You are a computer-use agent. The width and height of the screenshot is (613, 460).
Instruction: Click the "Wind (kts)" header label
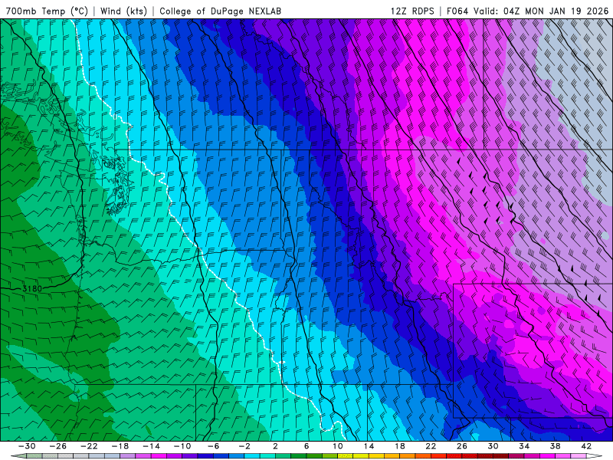point(123,11)
